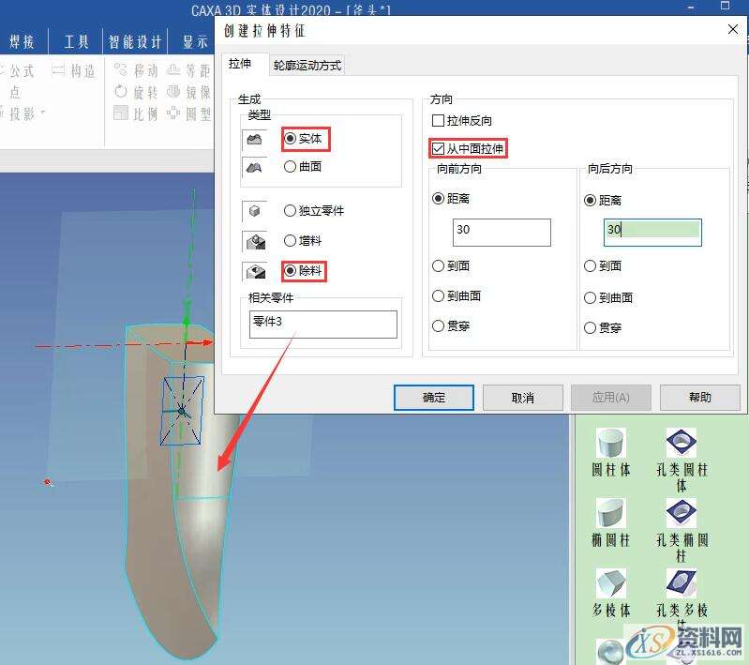Screen dimensions: 749x665
Task: Select 到曲面 under 向前方向
Action: (x=438, y=296)
